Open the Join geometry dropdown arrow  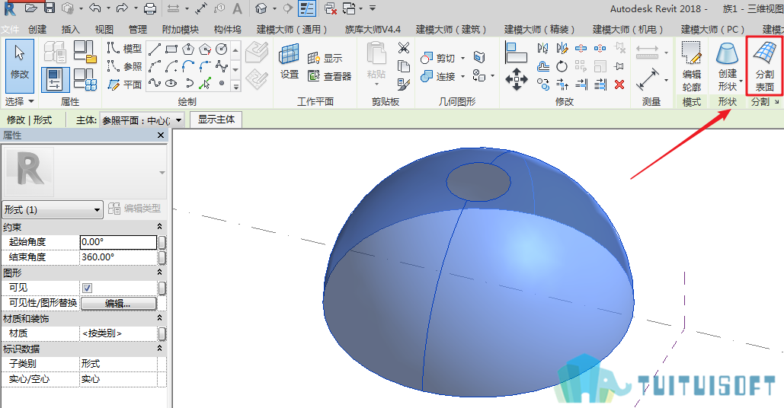click(x=463, y=76)
